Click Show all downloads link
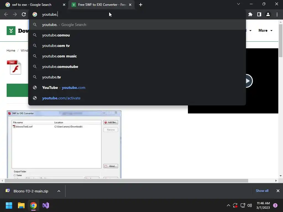 [x=262, y=191]
